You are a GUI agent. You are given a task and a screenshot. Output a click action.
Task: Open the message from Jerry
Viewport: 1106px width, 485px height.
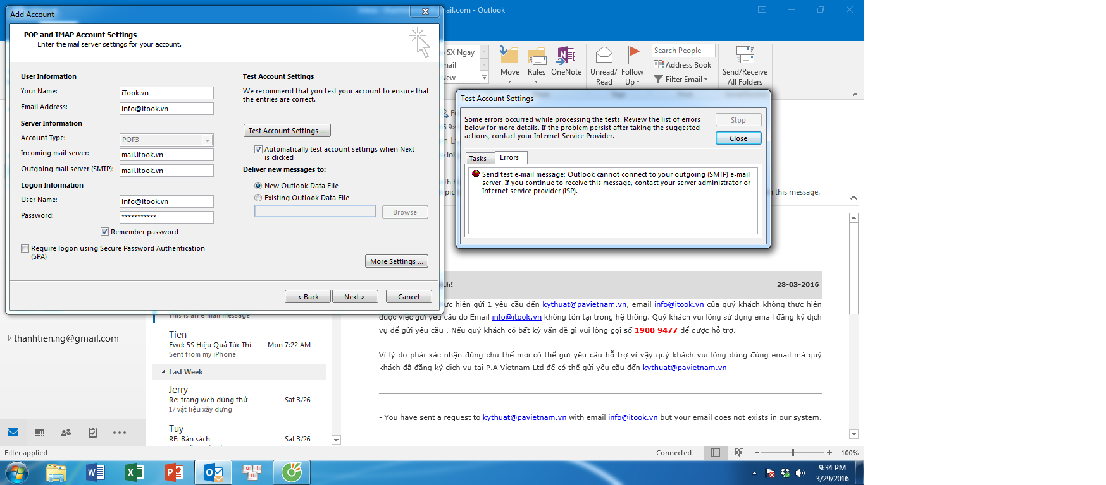coord(240,399)
